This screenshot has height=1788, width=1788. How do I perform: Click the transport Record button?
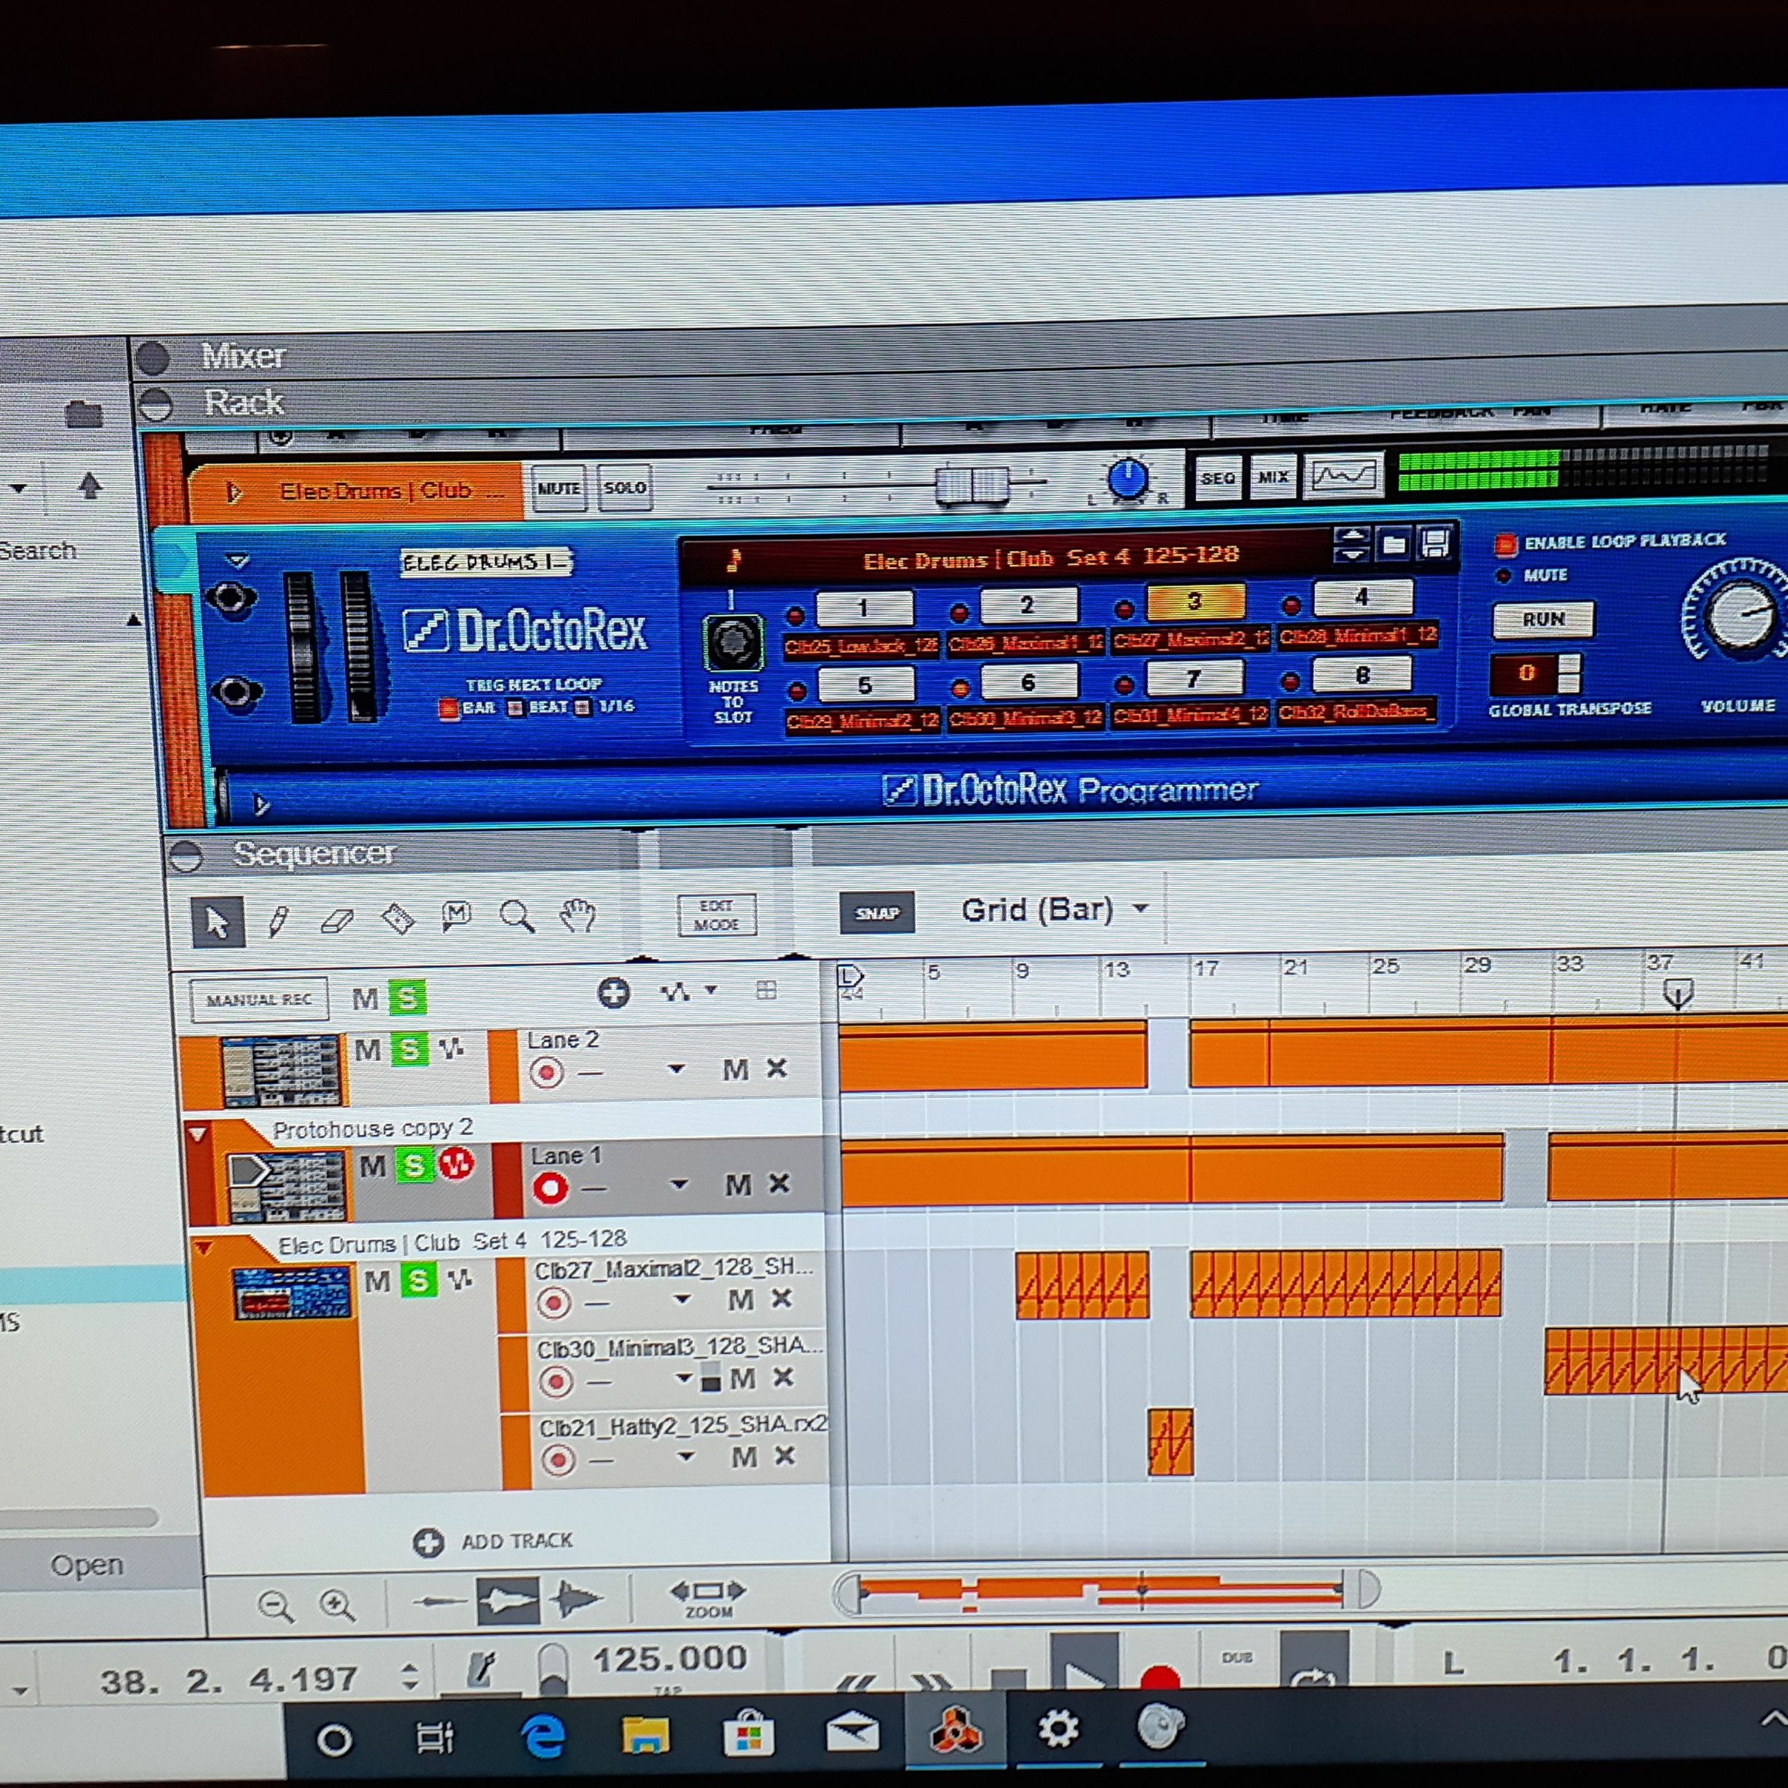pyautogui.click(x=1160, y=1677)
